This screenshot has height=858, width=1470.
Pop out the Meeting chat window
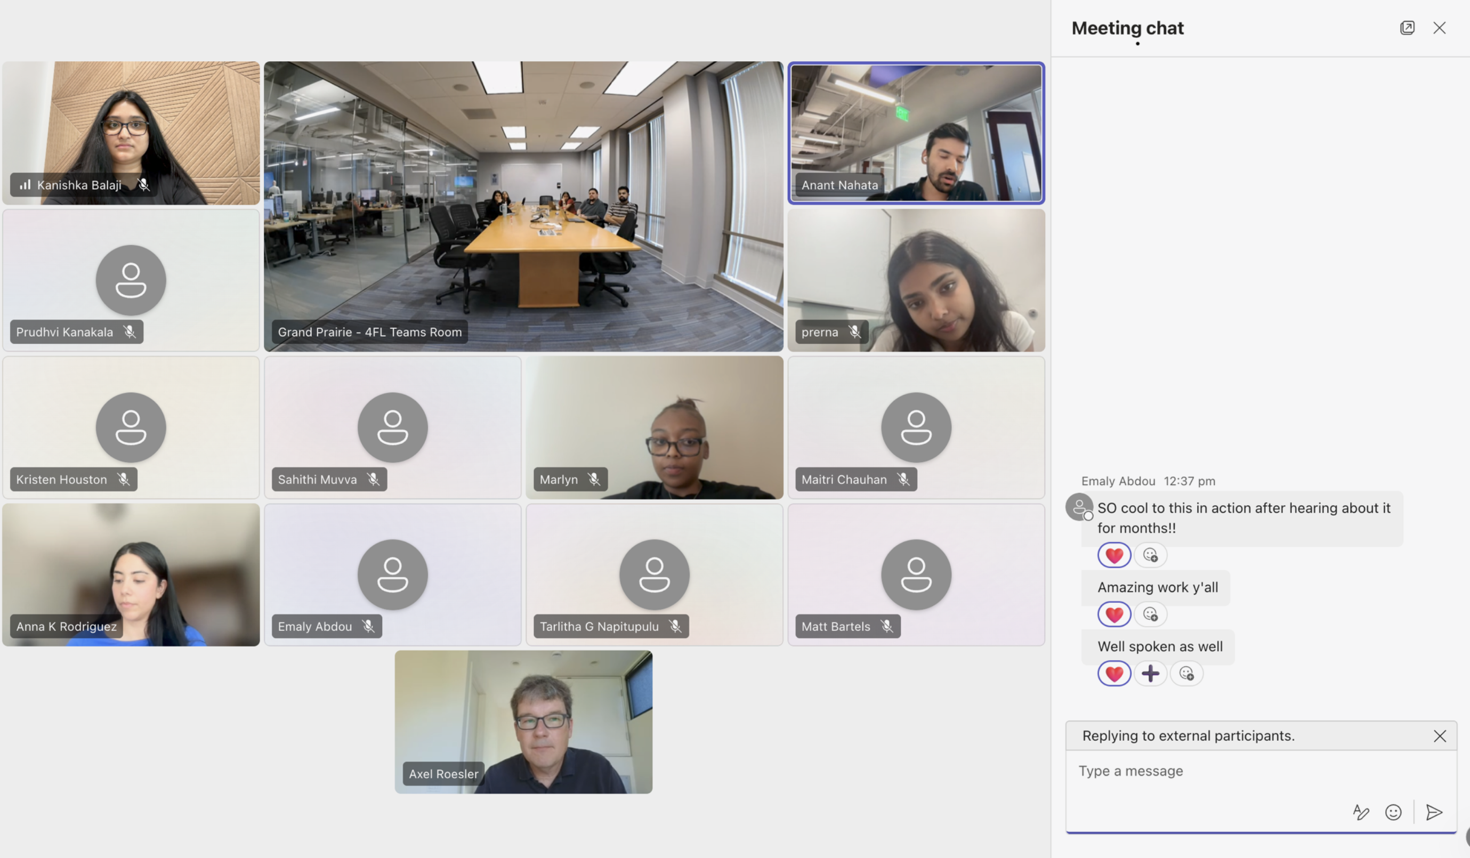coord(1407,27)
